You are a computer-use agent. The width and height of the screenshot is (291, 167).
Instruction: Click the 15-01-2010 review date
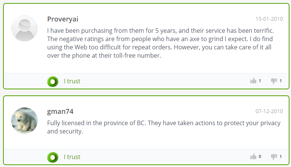(x=269, y=19)
